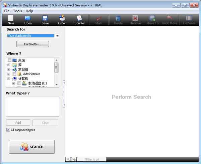The height and width of the screenshot is (164, 201).
Task: Click the Add file type button
Action: pos(18,123)
